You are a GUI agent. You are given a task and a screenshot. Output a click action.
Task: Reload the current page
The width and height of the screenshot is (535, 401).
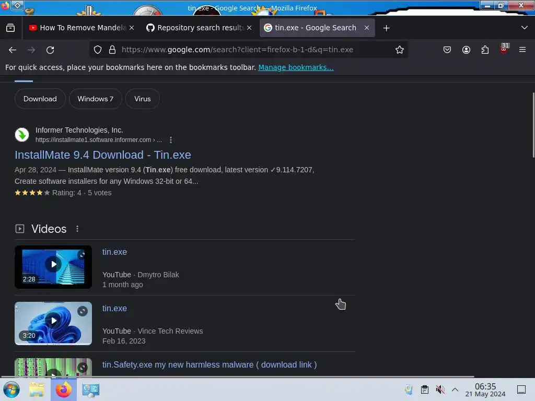point(50,50)
